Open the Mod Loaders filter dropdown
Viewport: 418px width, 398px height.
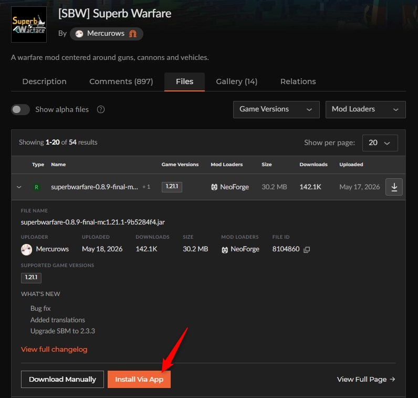[x=365, y=109]
